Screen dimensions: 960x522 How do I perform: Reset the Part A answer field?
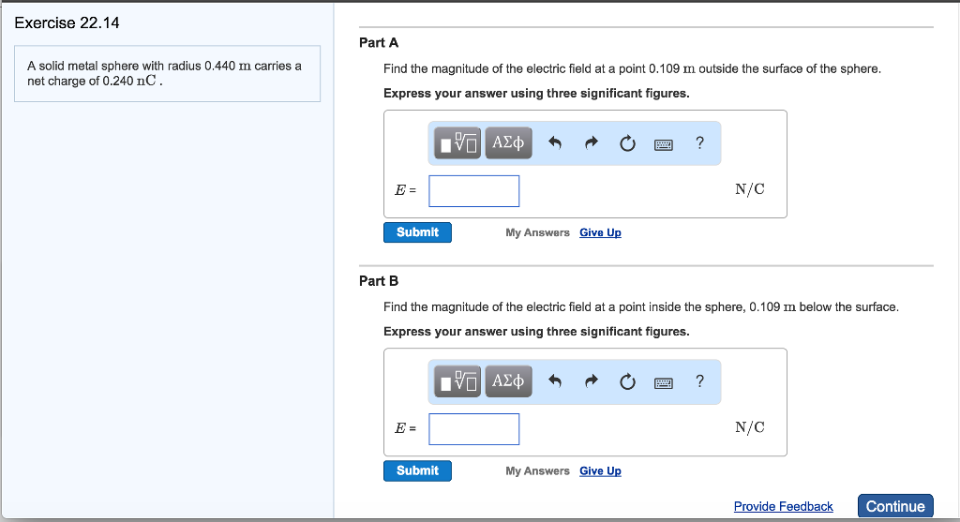point(627,143)
